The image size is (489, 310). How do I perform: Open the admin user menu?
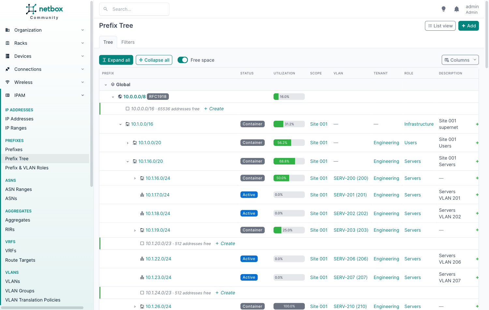click(472, 9)
